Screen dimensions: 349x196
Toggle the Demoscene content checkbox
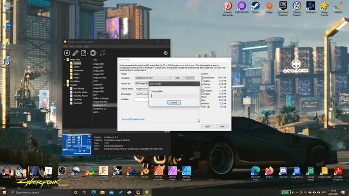[x=202, y=78]
